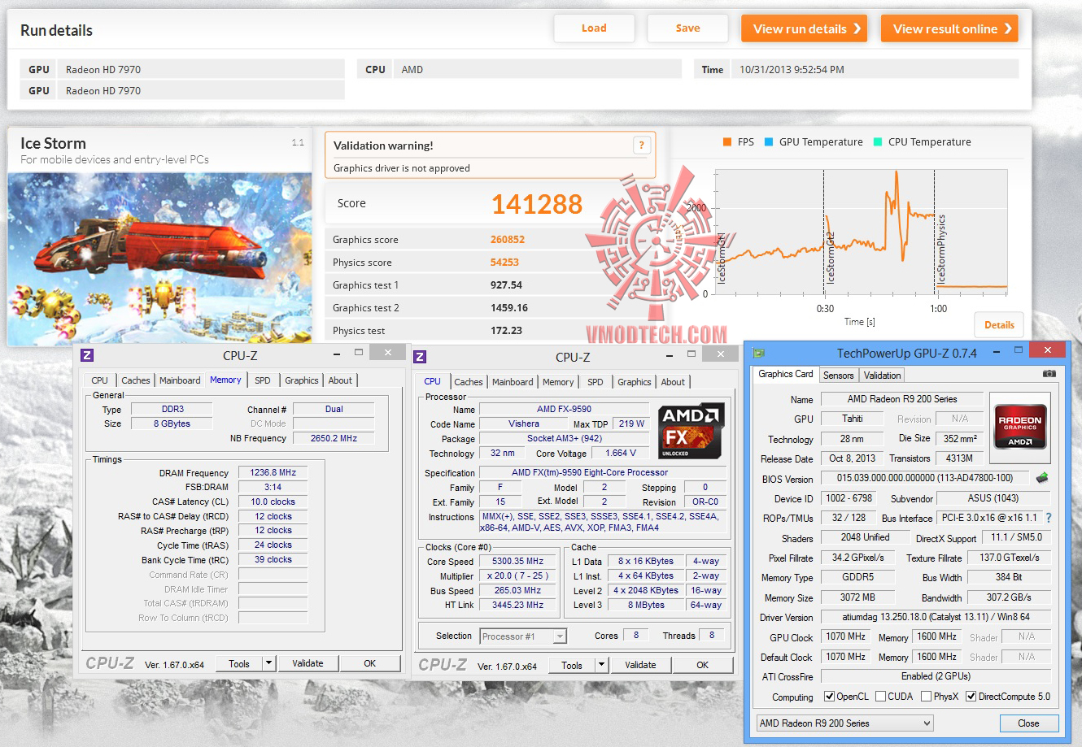The width and height of the screenshot is (1082, 747).
Task: Click the orange FPS legend swatch
Action: (x=727, y=141)
